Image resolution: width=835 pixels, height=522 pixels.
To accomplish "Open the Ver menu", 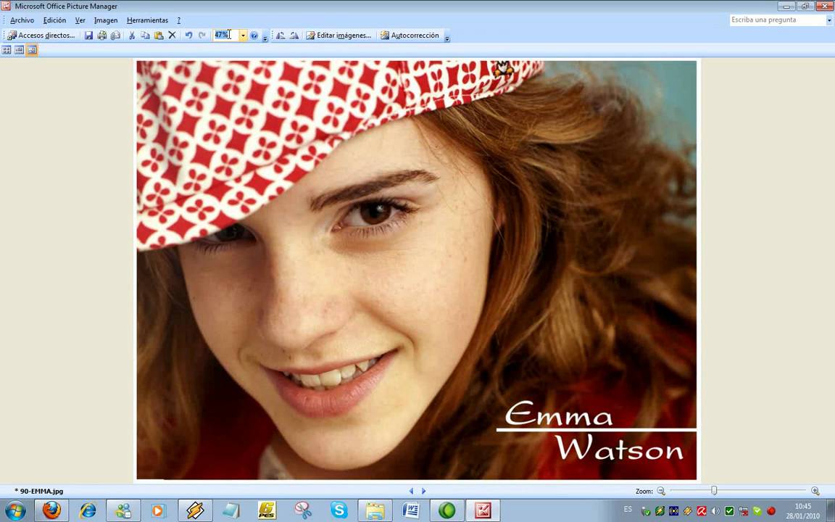I will pos(80,20).
